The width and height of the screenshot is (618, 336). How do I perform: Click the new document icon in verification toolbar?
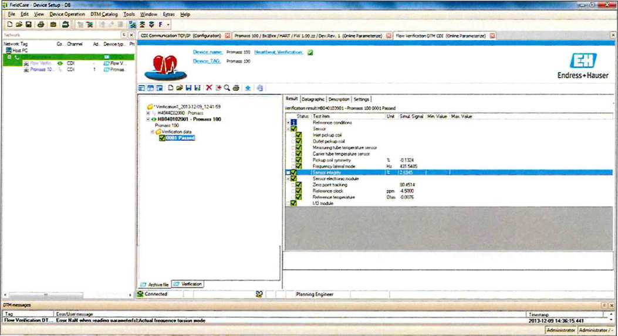coord(171,88)
